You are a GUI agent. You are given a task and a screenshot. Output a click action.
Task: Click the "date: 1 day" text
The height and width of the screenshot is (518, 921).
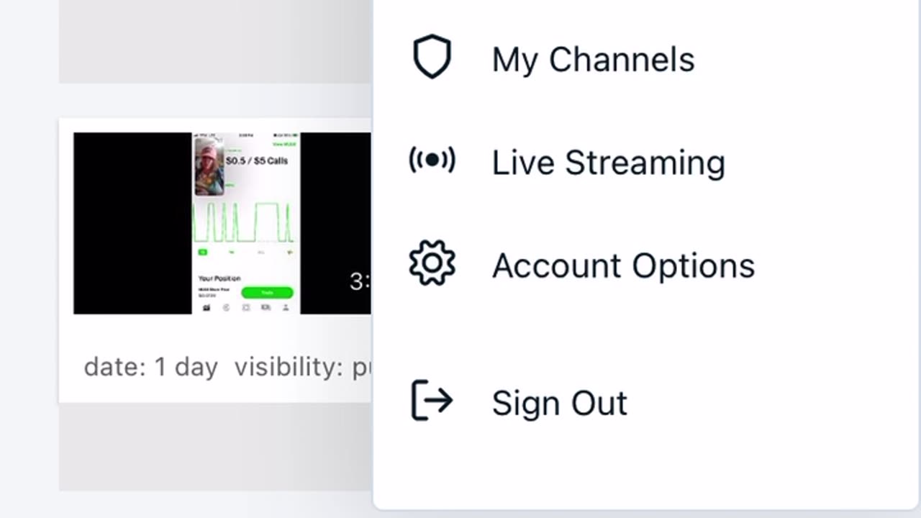coord(150,367)
